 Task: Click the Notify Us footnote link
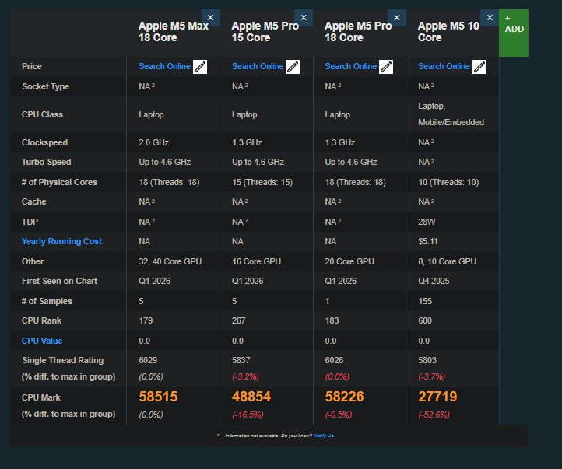tap(324, 436)
